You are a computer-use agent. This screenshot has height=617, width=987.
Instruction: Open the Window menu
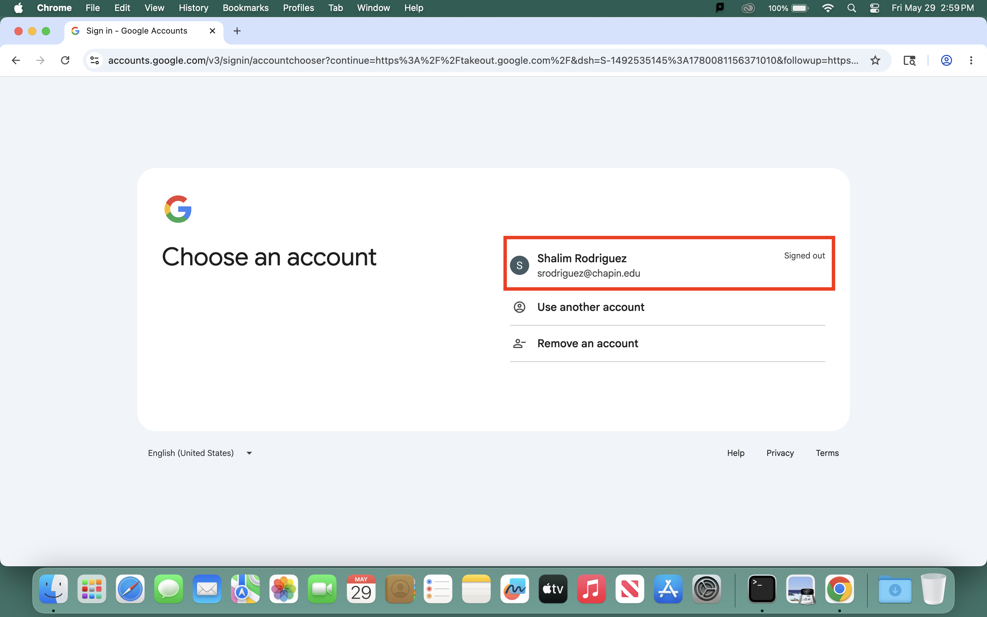click(373, 8)
